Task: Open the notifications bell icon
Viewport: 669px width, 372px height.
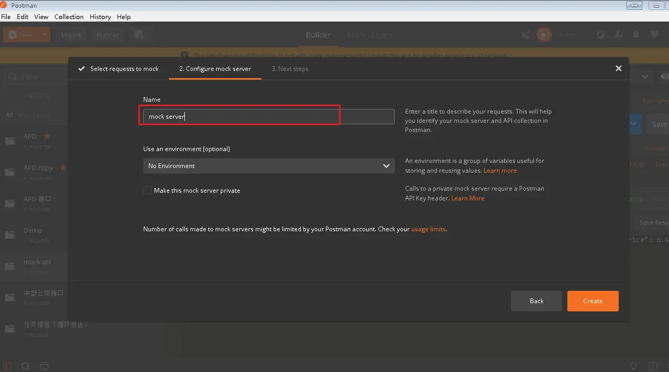Action: pos(636,35)
